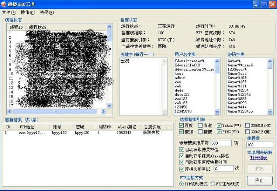Open the 操作(O) menu

pyautogui.click(x=28, y=13)
